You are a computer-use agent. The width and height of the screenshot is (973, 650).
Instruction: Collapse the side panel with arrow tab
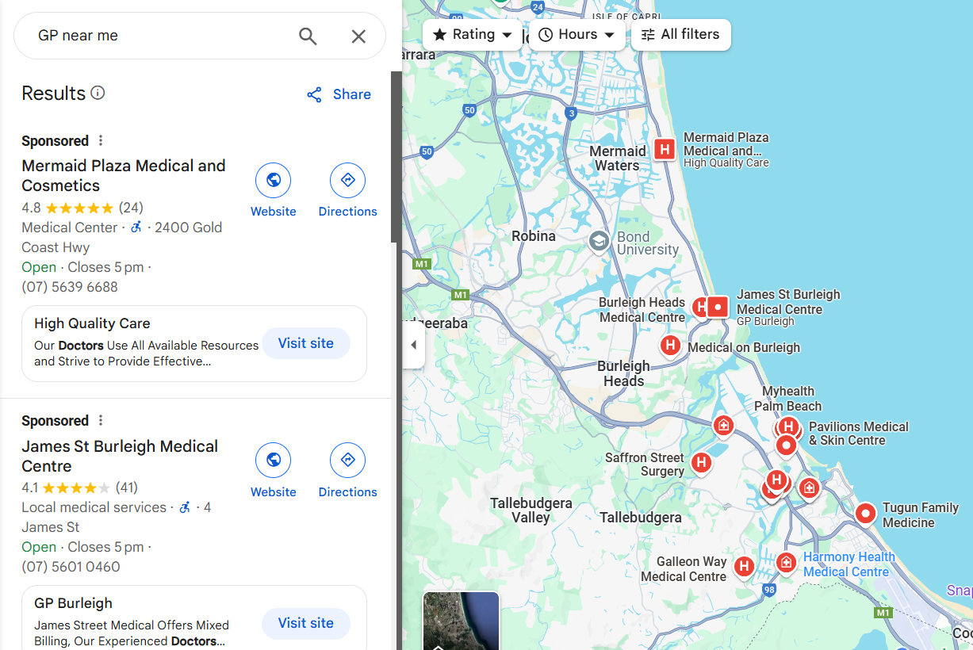click(413, 345)
